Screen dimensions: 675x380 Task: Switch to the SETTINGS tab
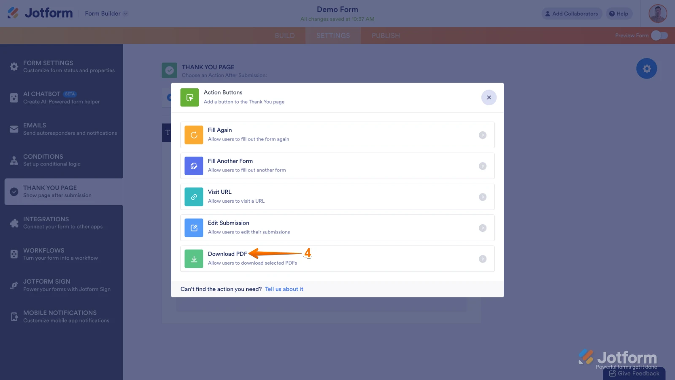pos(333,35)
